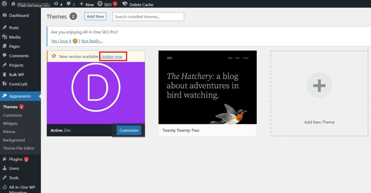The width and height of the screenshot is (371, 193).
Task: Click the Themes page heading
Action: 57,17
